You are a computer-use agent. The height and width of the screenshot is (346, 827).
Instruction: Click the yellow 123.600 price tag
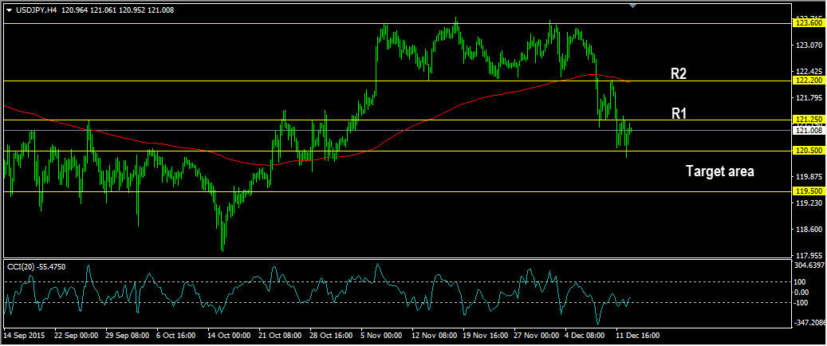[x=809, y=23]
